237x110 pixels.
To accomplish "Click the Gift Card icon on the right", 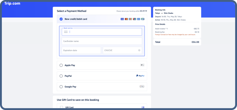I will point(143,107).
